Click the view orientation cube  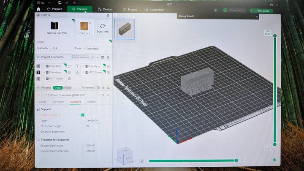pyautogui.click(x=125, y=156)
